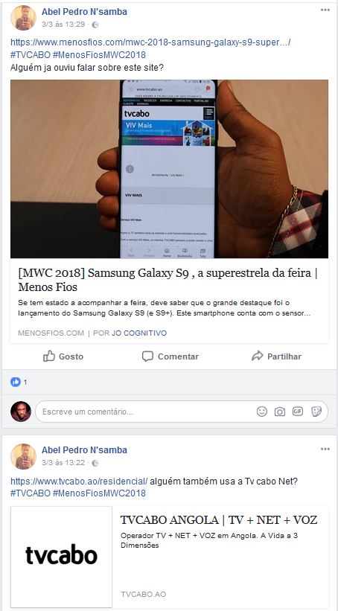Open the Samsung Galaxy S9 article headline
The height and width of the screenshot is (611, 338).
pyautogui.click(x=169, y=280)
